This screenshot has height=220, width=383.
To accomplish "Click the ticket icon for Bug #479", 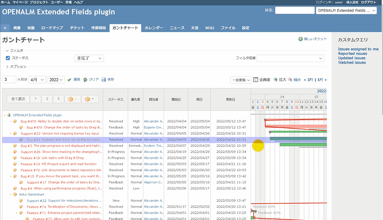I will click(x=21, y=127).
